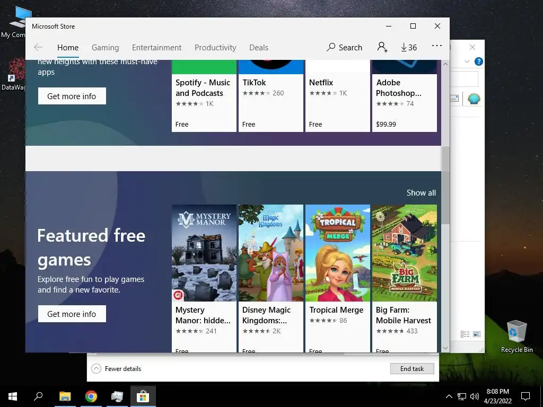Open the Disney Magic Kingdoms thumbnail

[x=271, y=253]
